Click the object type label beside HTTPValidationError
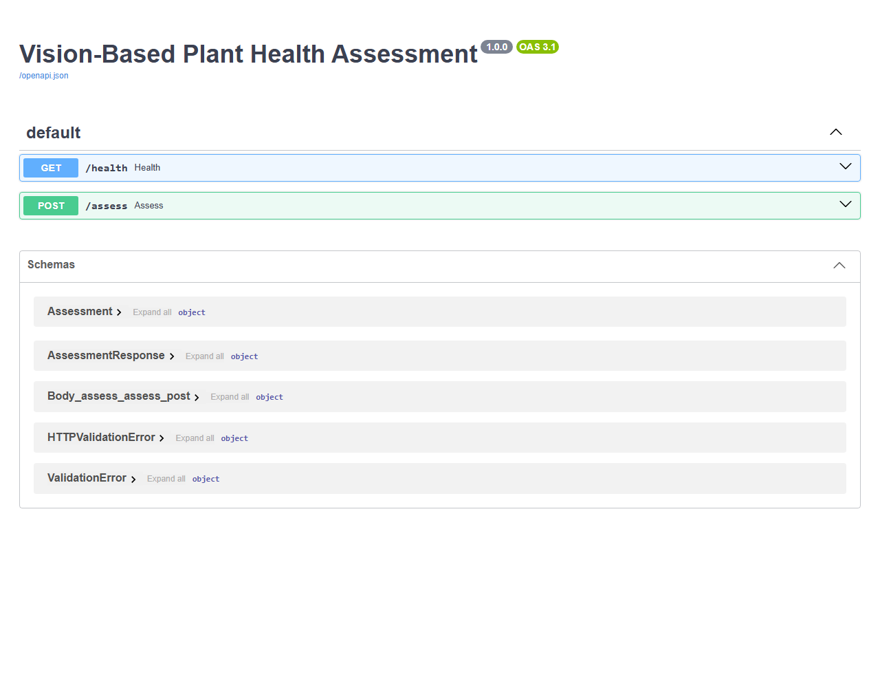The width and height of the screenshot is (880, 688). click(234, 438)
